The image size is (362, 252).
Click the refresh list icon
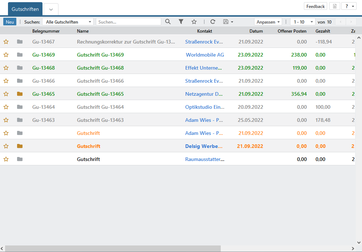pos(213,22)
